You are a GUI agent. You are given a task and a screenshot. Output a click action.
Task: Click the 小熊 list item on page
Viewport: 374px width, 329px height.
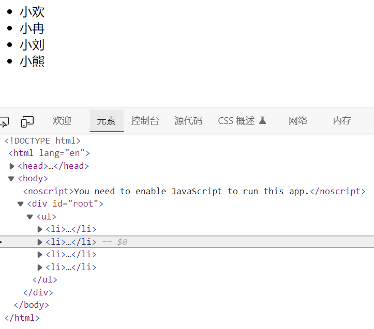click(32, 61)
